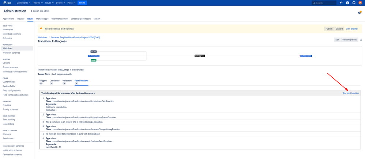
Task: Open Priorities in sidebar
Action: [x=7, y=105]
